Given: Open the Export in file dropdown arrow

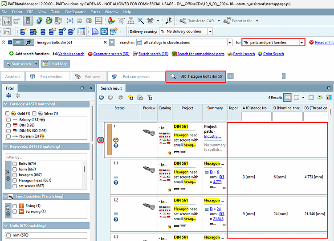Looking at the screenshot, I should point(257,21).
